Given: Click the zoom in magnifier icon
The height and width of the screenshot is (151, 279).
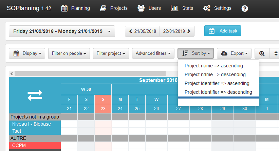Looking at the screenshot, I should coord(262,53).
